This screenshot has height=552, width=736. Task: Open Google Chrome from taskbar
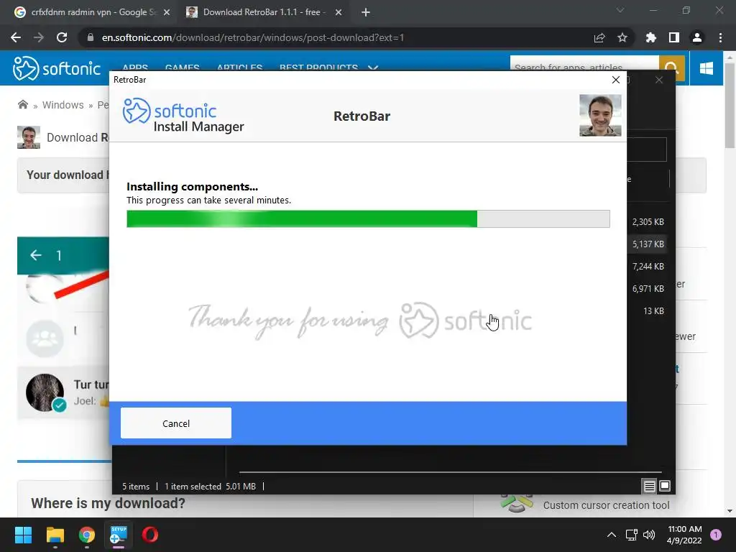point(87,535)
